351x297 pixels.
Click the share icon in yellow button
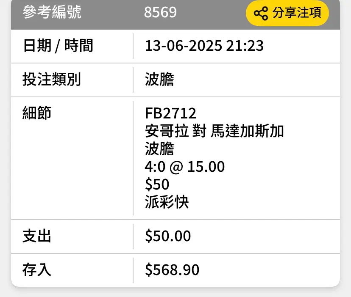coord(261,13)
